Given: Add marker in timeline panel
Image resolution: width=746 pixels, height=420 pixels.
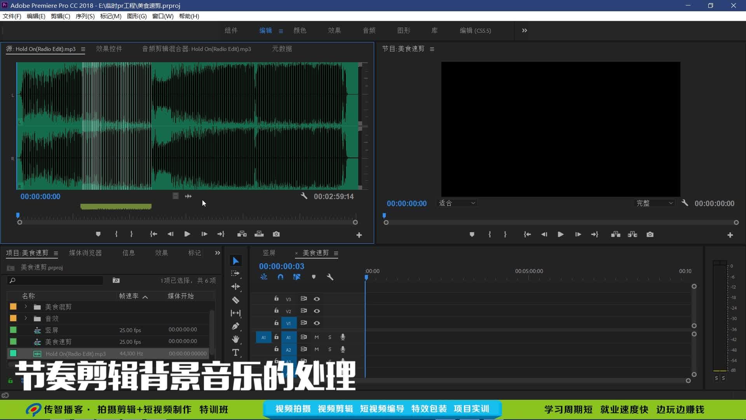Looking at the screenshot, I should (x=314, y=277).
